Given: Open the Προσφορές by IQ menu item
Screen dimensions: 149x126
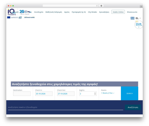Looking at the screenshot, I should point(79,12).
